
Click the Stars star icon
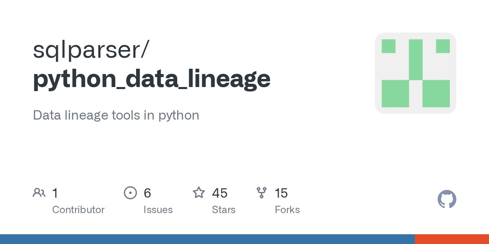point(198,193)
